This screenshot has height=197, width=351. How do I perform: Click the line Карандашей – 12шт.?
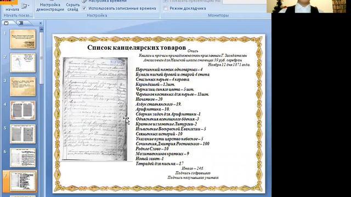(155, 84)
